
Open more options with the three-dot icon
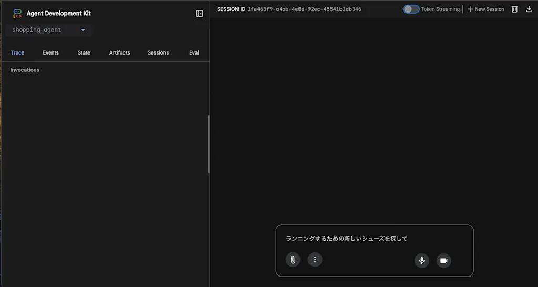(315, 260)
